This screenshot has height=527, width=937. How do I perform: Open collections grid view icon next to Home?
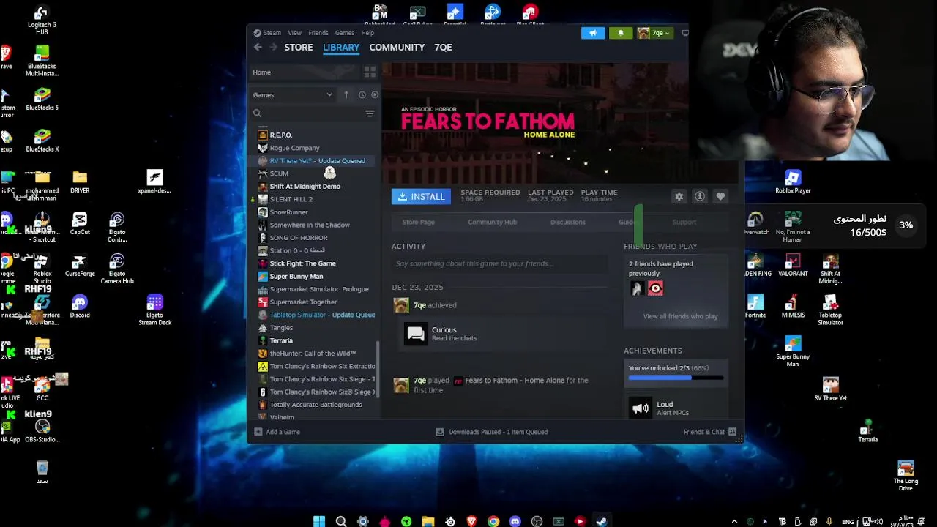(370, 72)
